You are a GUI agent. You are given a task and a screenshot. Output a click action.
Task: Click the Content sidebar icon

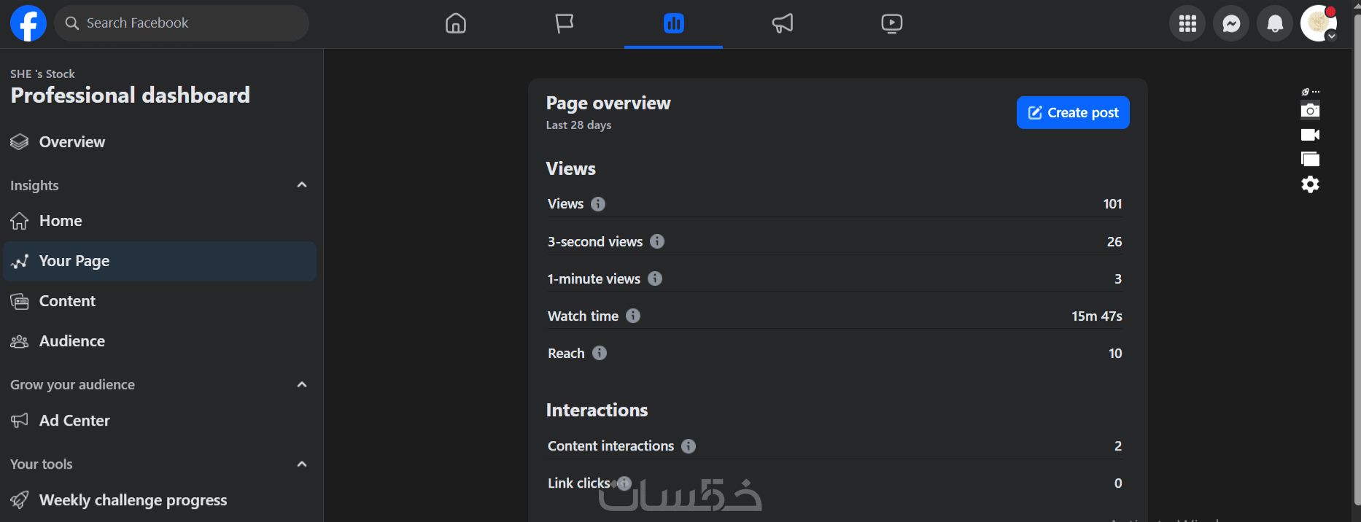coord(20,301)
